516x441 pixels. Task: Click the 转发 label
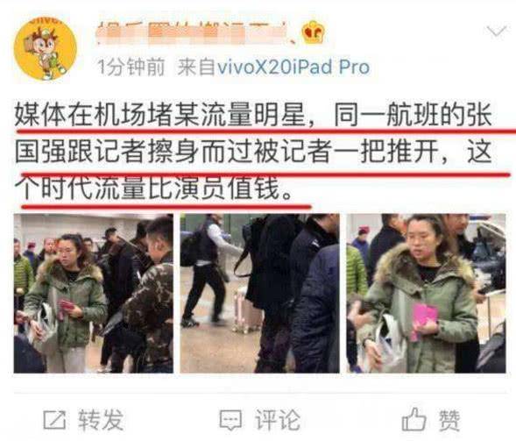[101, 420]
